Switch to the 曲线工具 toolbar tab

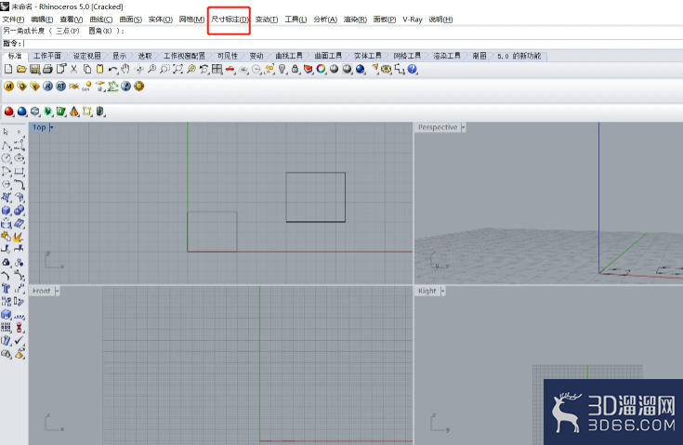[289, 56]
